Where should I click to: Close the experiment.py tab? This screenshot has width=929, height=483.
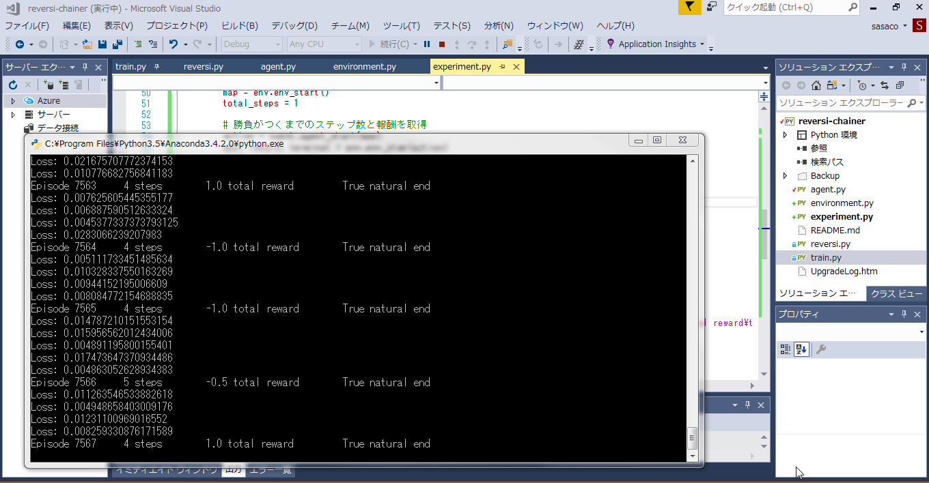coord(516,67)
